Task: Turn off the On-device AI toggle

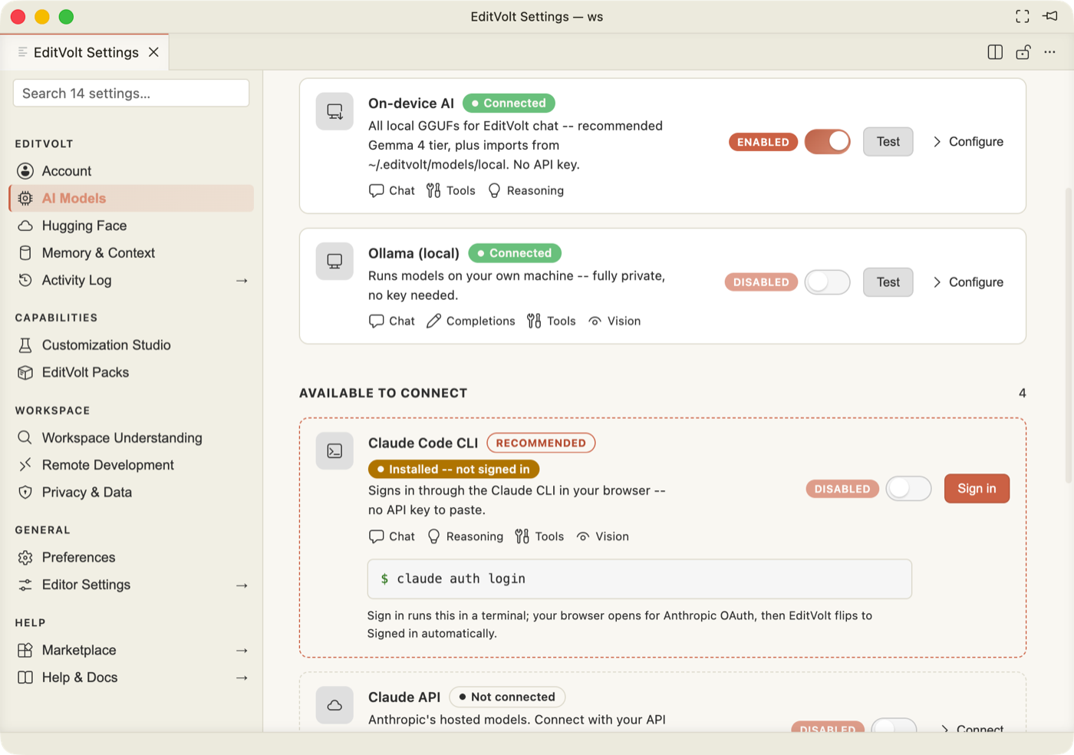Action: coord(827,141)
